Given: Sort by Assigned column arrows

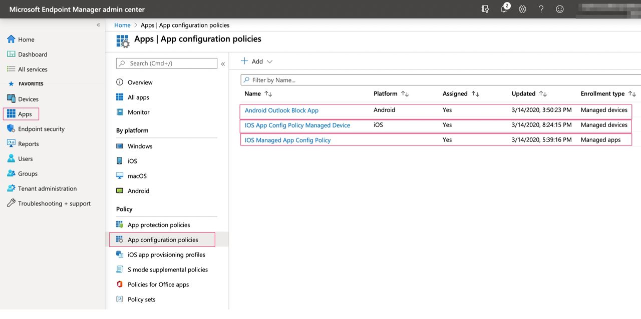Looking at the screenshot, I should click(475, 94).
